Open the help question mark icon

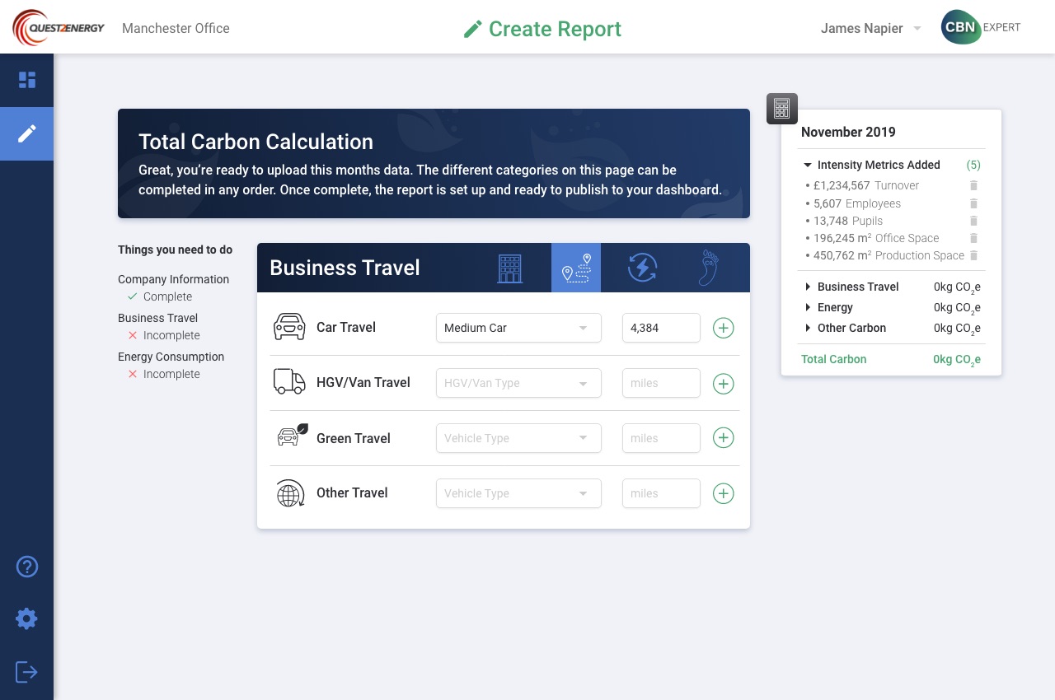coord(27,567)
